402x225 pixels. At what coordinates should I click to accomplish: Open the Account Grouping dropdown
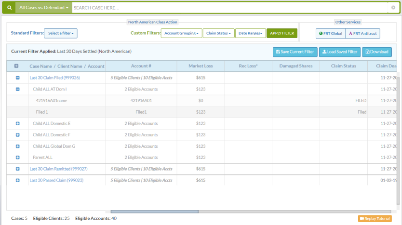click(181, 33)
